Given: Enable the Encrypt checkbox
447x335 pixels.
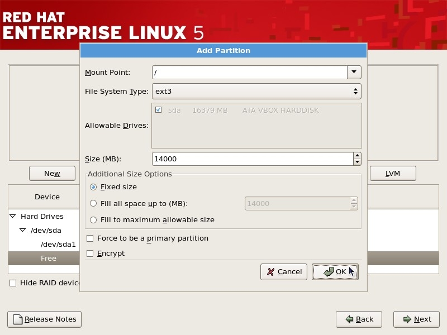Looking at the screenshot, I should click(x=90, y=253).
